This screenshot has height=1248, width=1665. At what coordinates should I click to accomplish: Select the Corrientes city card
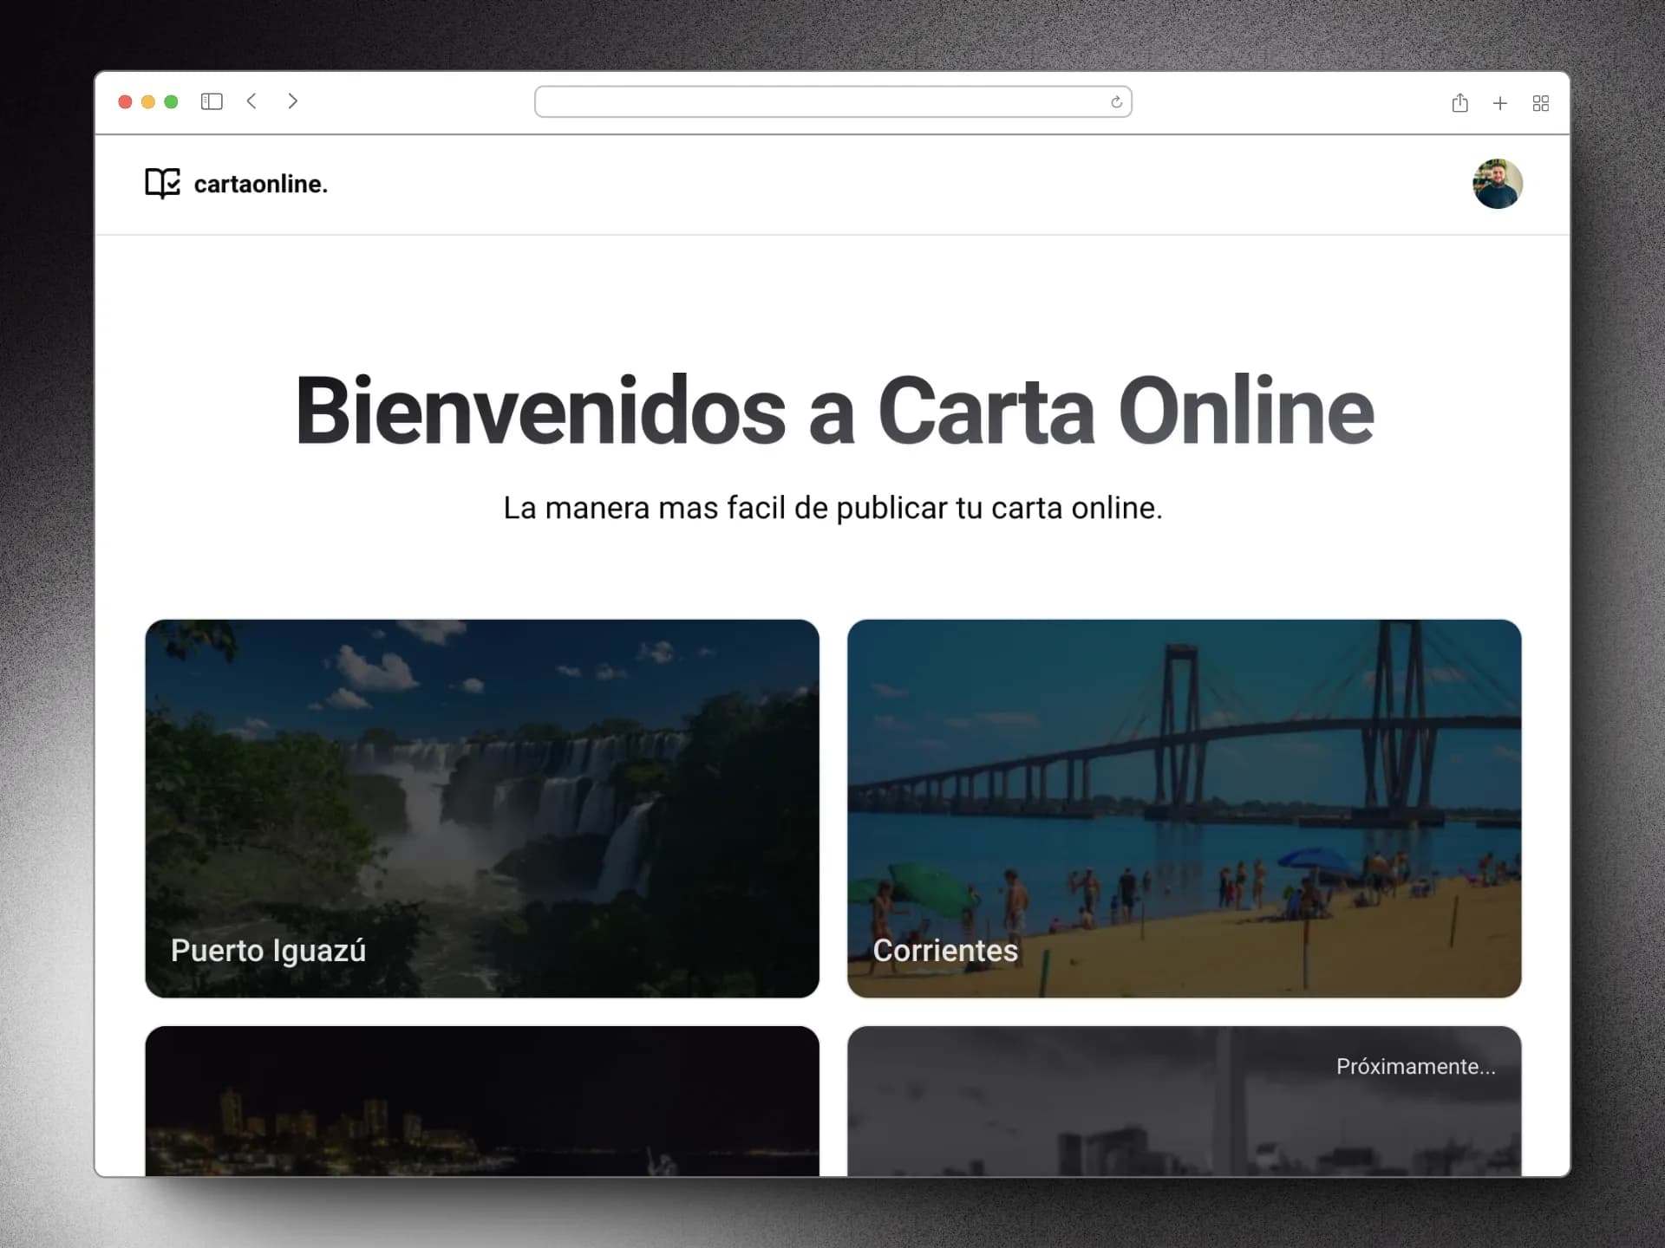(1184, 806)
